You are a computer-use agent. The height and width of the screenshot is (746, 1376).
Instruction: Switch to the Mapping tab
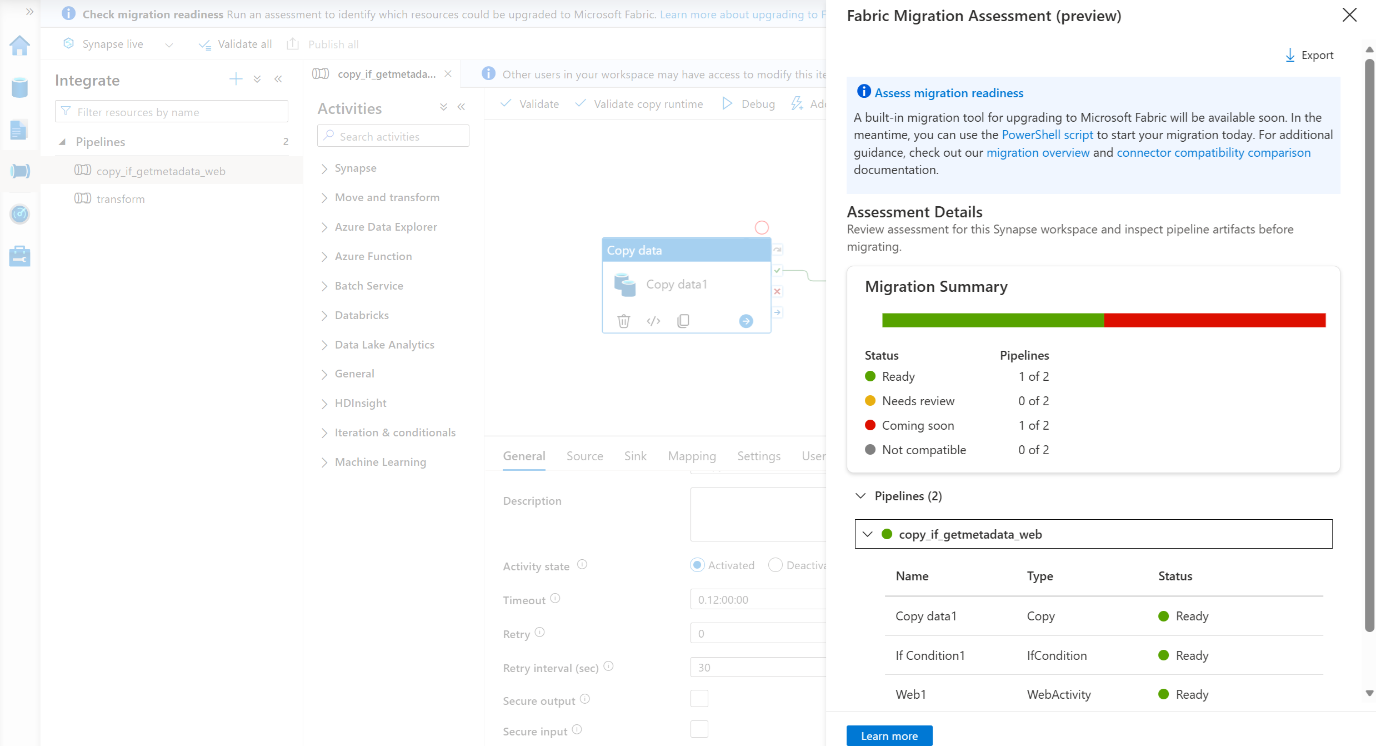pyautogui.click(x=692, y=456)
